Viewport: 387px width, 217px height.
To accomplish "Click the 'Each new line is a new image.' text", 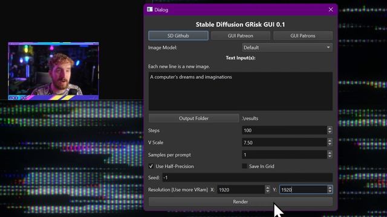I will point(179,66).
